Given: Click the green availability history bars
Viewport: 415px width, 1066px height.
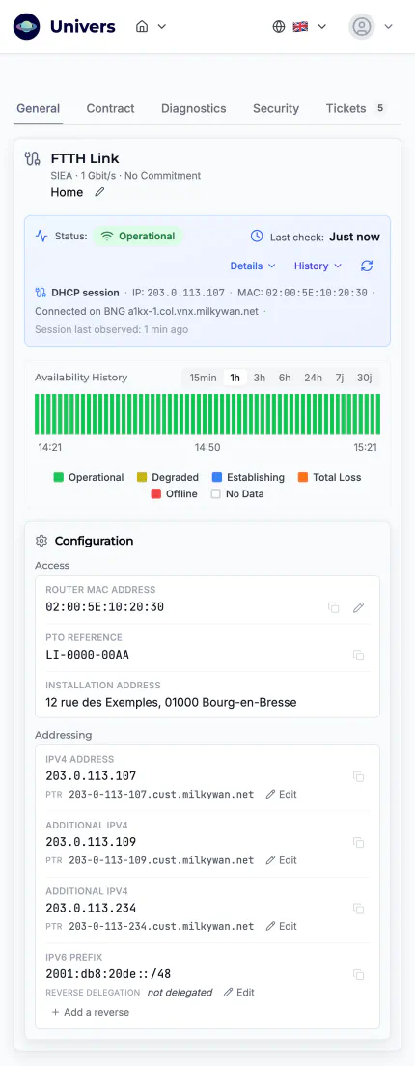Looking at the screenshot, I should (207, 414).
